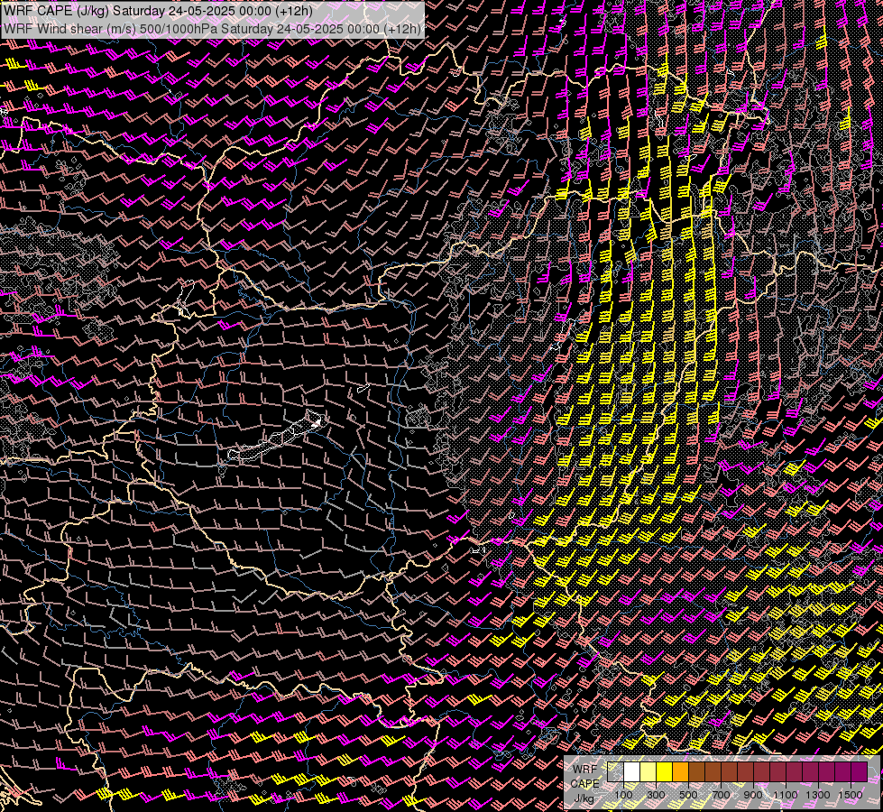This screenshot has width=883, height=812.
Task: Select the white 100–200 J/kg legend swatch
Action: click(x=632, y=772)
